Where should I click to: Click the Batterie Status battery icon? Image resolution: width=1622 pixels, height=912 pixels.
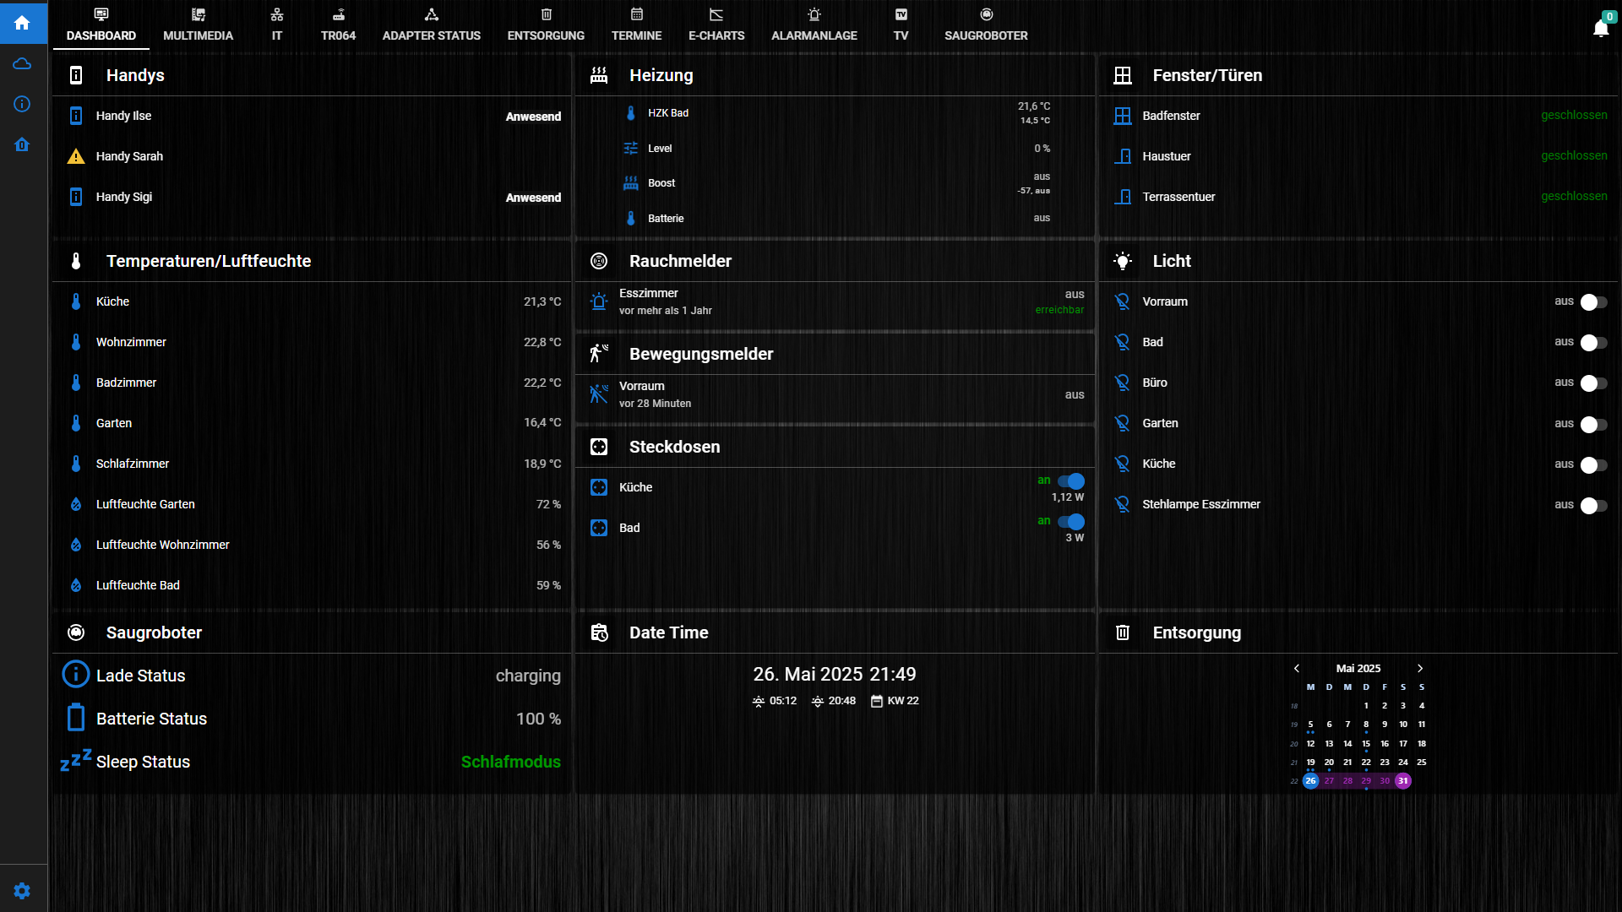76,717
